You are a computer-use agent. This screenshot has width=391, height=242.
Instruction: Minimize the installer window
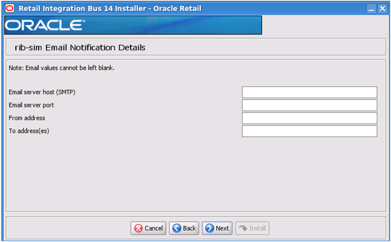(371, 9)
